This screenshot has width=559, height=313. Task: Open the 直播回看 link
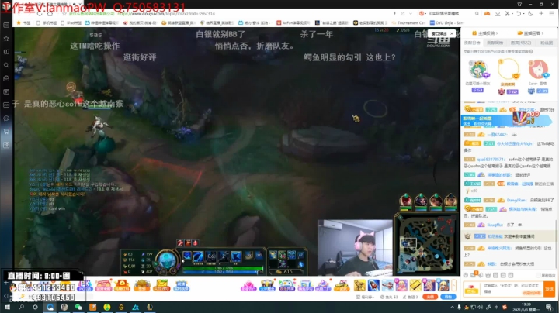(530, 33)
